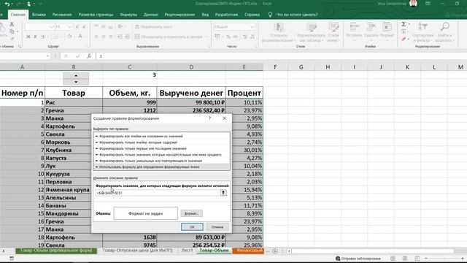Select rule type 'Форматировать только ячейки, которые содержат'
The image size is (467, 263).
pos(162,142)
